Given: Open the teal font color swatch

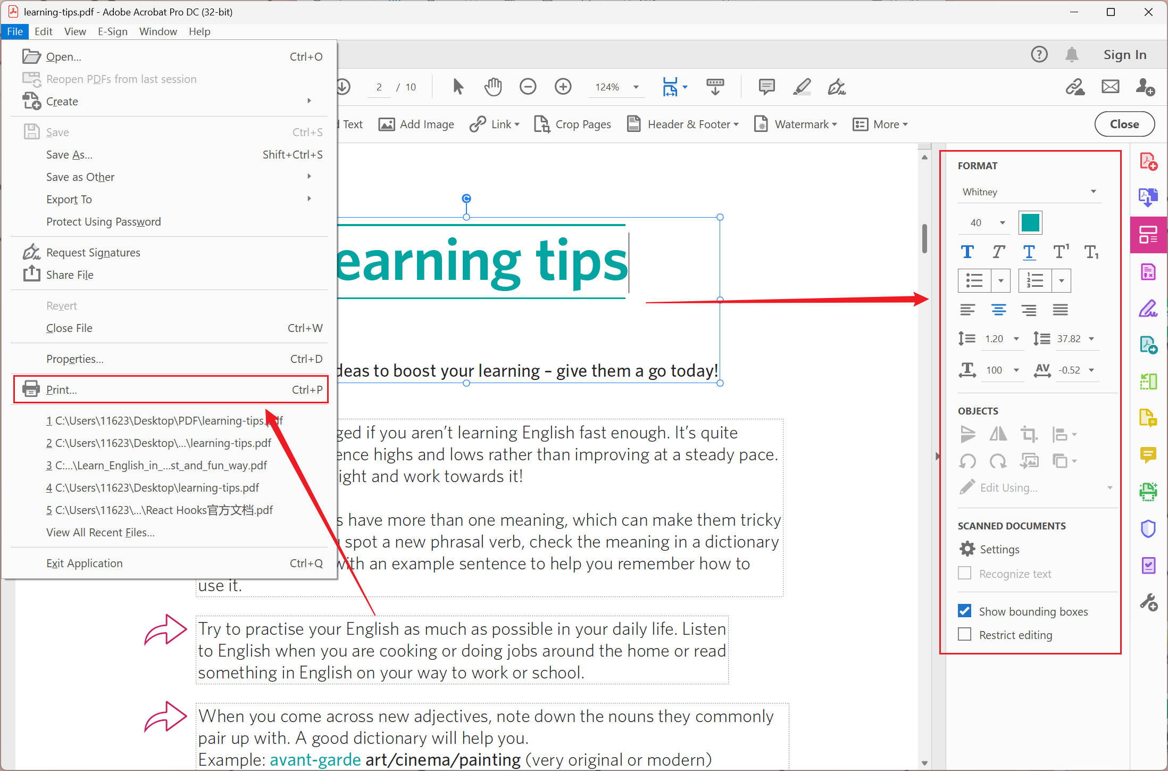Looking at the screenshot, I should 1030,222.
